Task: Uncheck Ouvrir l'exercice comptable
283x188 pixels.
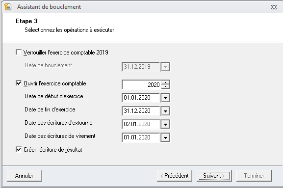Action: pyautogui.click(x=19, y=83)
